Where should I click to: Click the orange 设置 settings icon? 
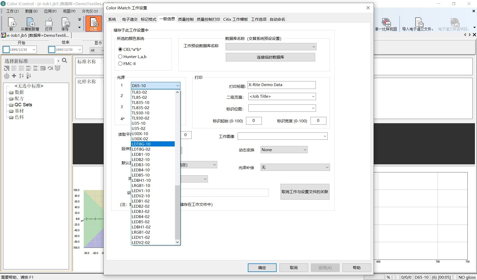click(94, 23)
